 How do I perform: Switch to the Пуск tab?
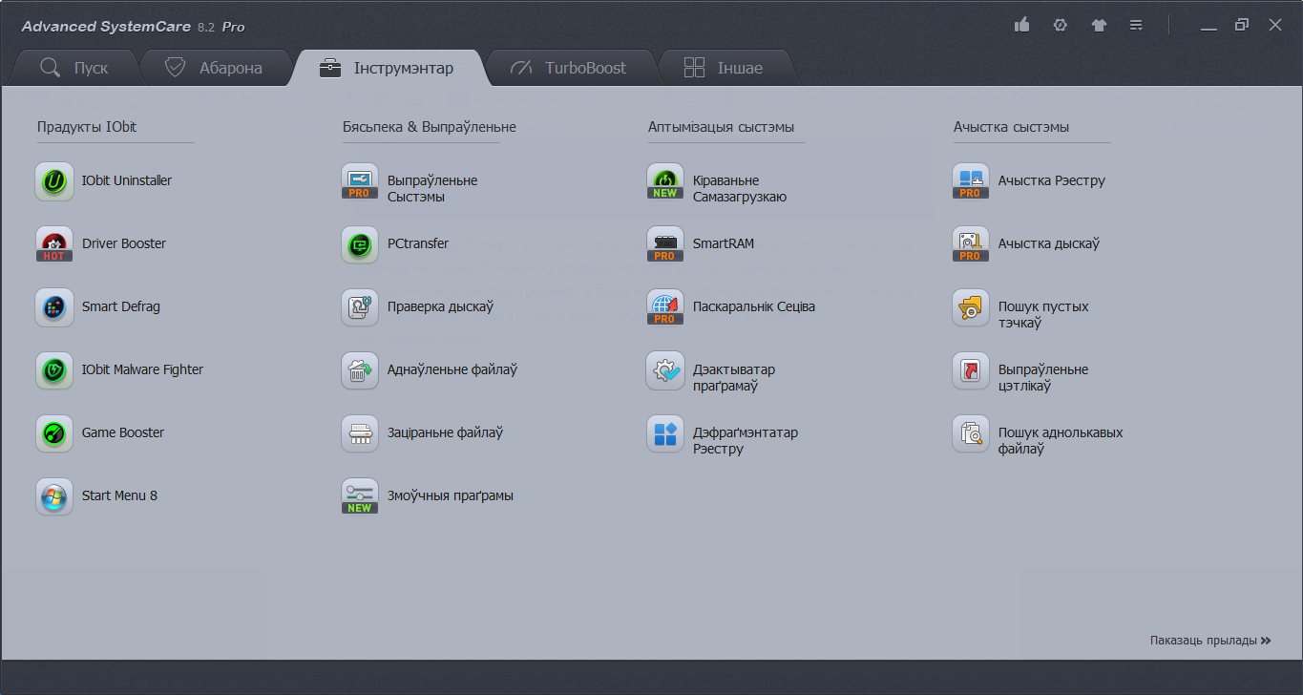74,68
